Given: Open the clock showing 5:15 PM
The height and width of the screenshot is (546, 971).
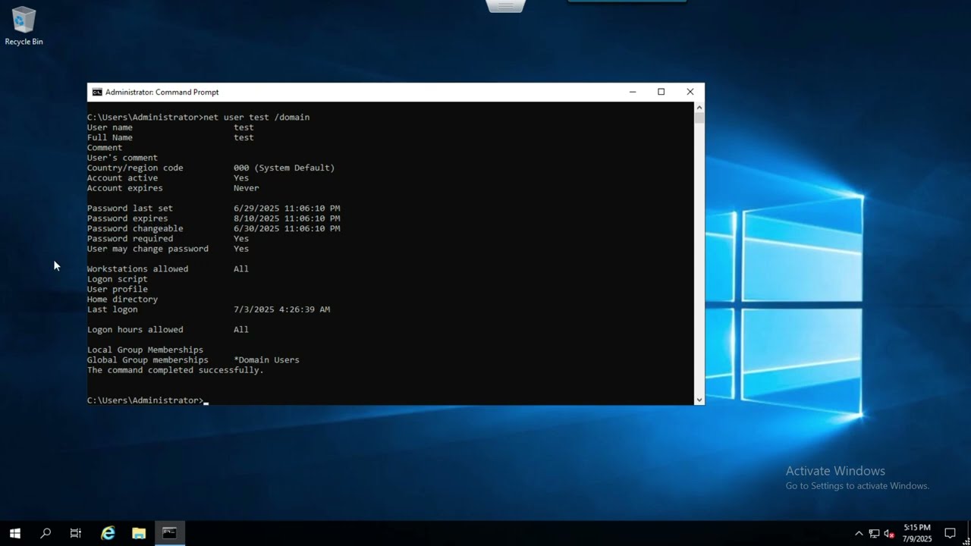Looking at the screenshot, I should coord(917,533).
